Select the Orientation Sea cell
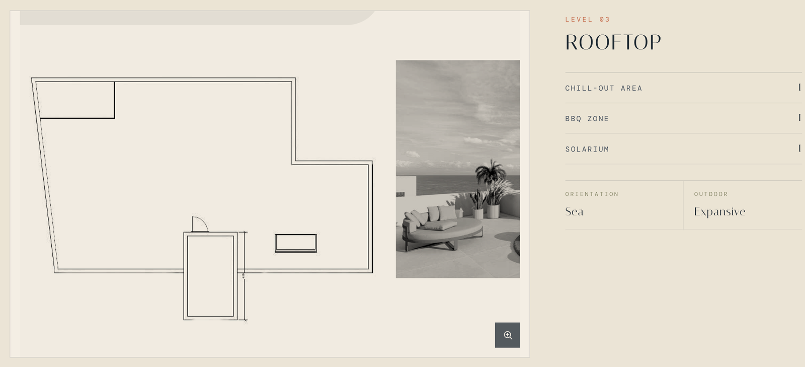The width and height of the screenshot is (805, 367). pyautogui.click(x=624, y=205)
